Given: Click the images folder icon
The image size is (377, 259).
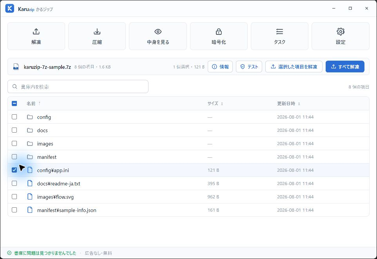Looking at the screenshot, I should tap(30, 144).
